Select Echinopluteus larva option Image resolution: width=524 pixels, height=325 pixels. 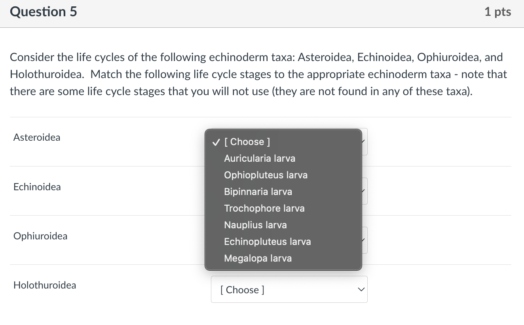point(268,241)
